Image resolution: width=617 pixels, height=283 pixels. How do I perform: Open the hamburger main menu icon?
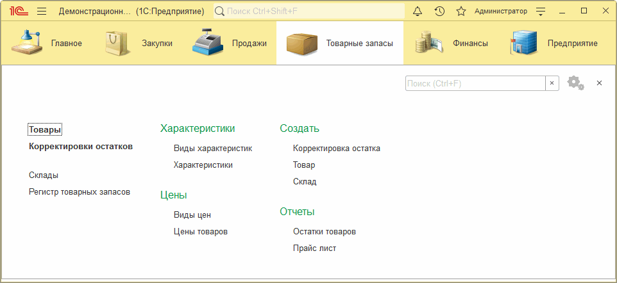coord(42,11)
